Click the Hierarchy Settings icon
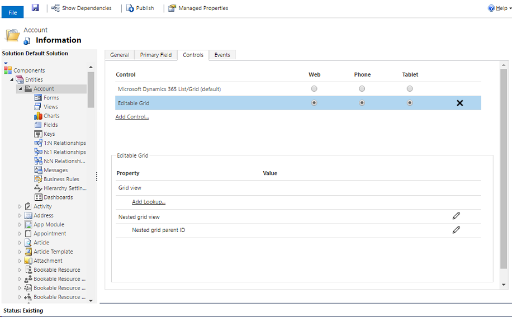The width and height of the screenshot is (512, 317). tap(38, 188)
